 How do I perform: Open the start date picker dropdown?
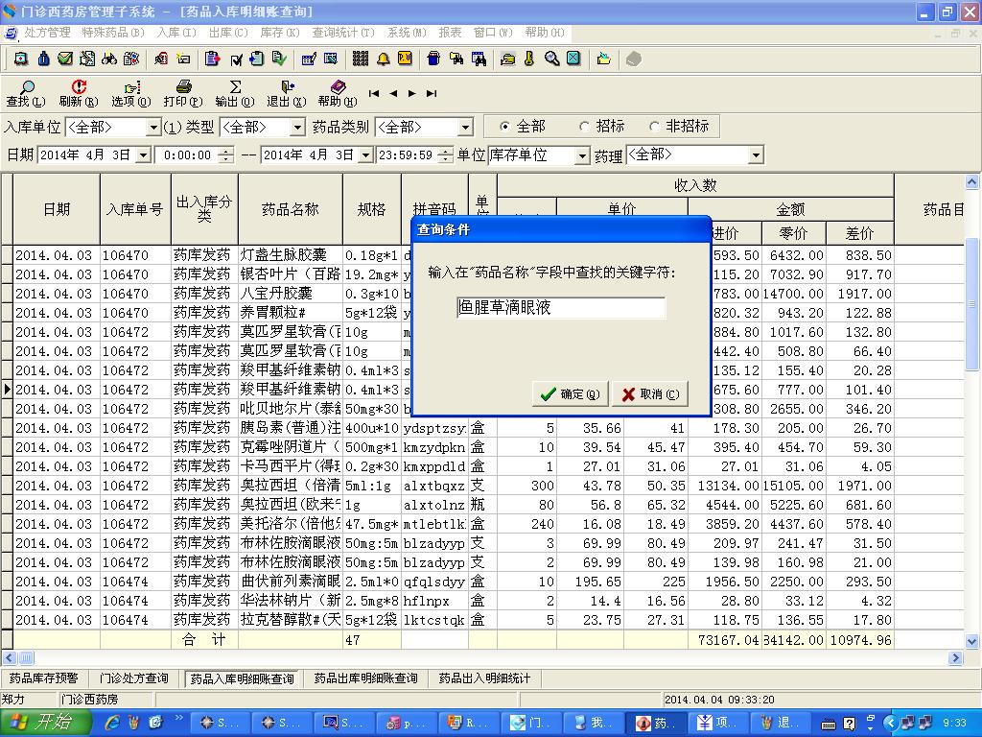pyautogui.click(x=144, y=155)
